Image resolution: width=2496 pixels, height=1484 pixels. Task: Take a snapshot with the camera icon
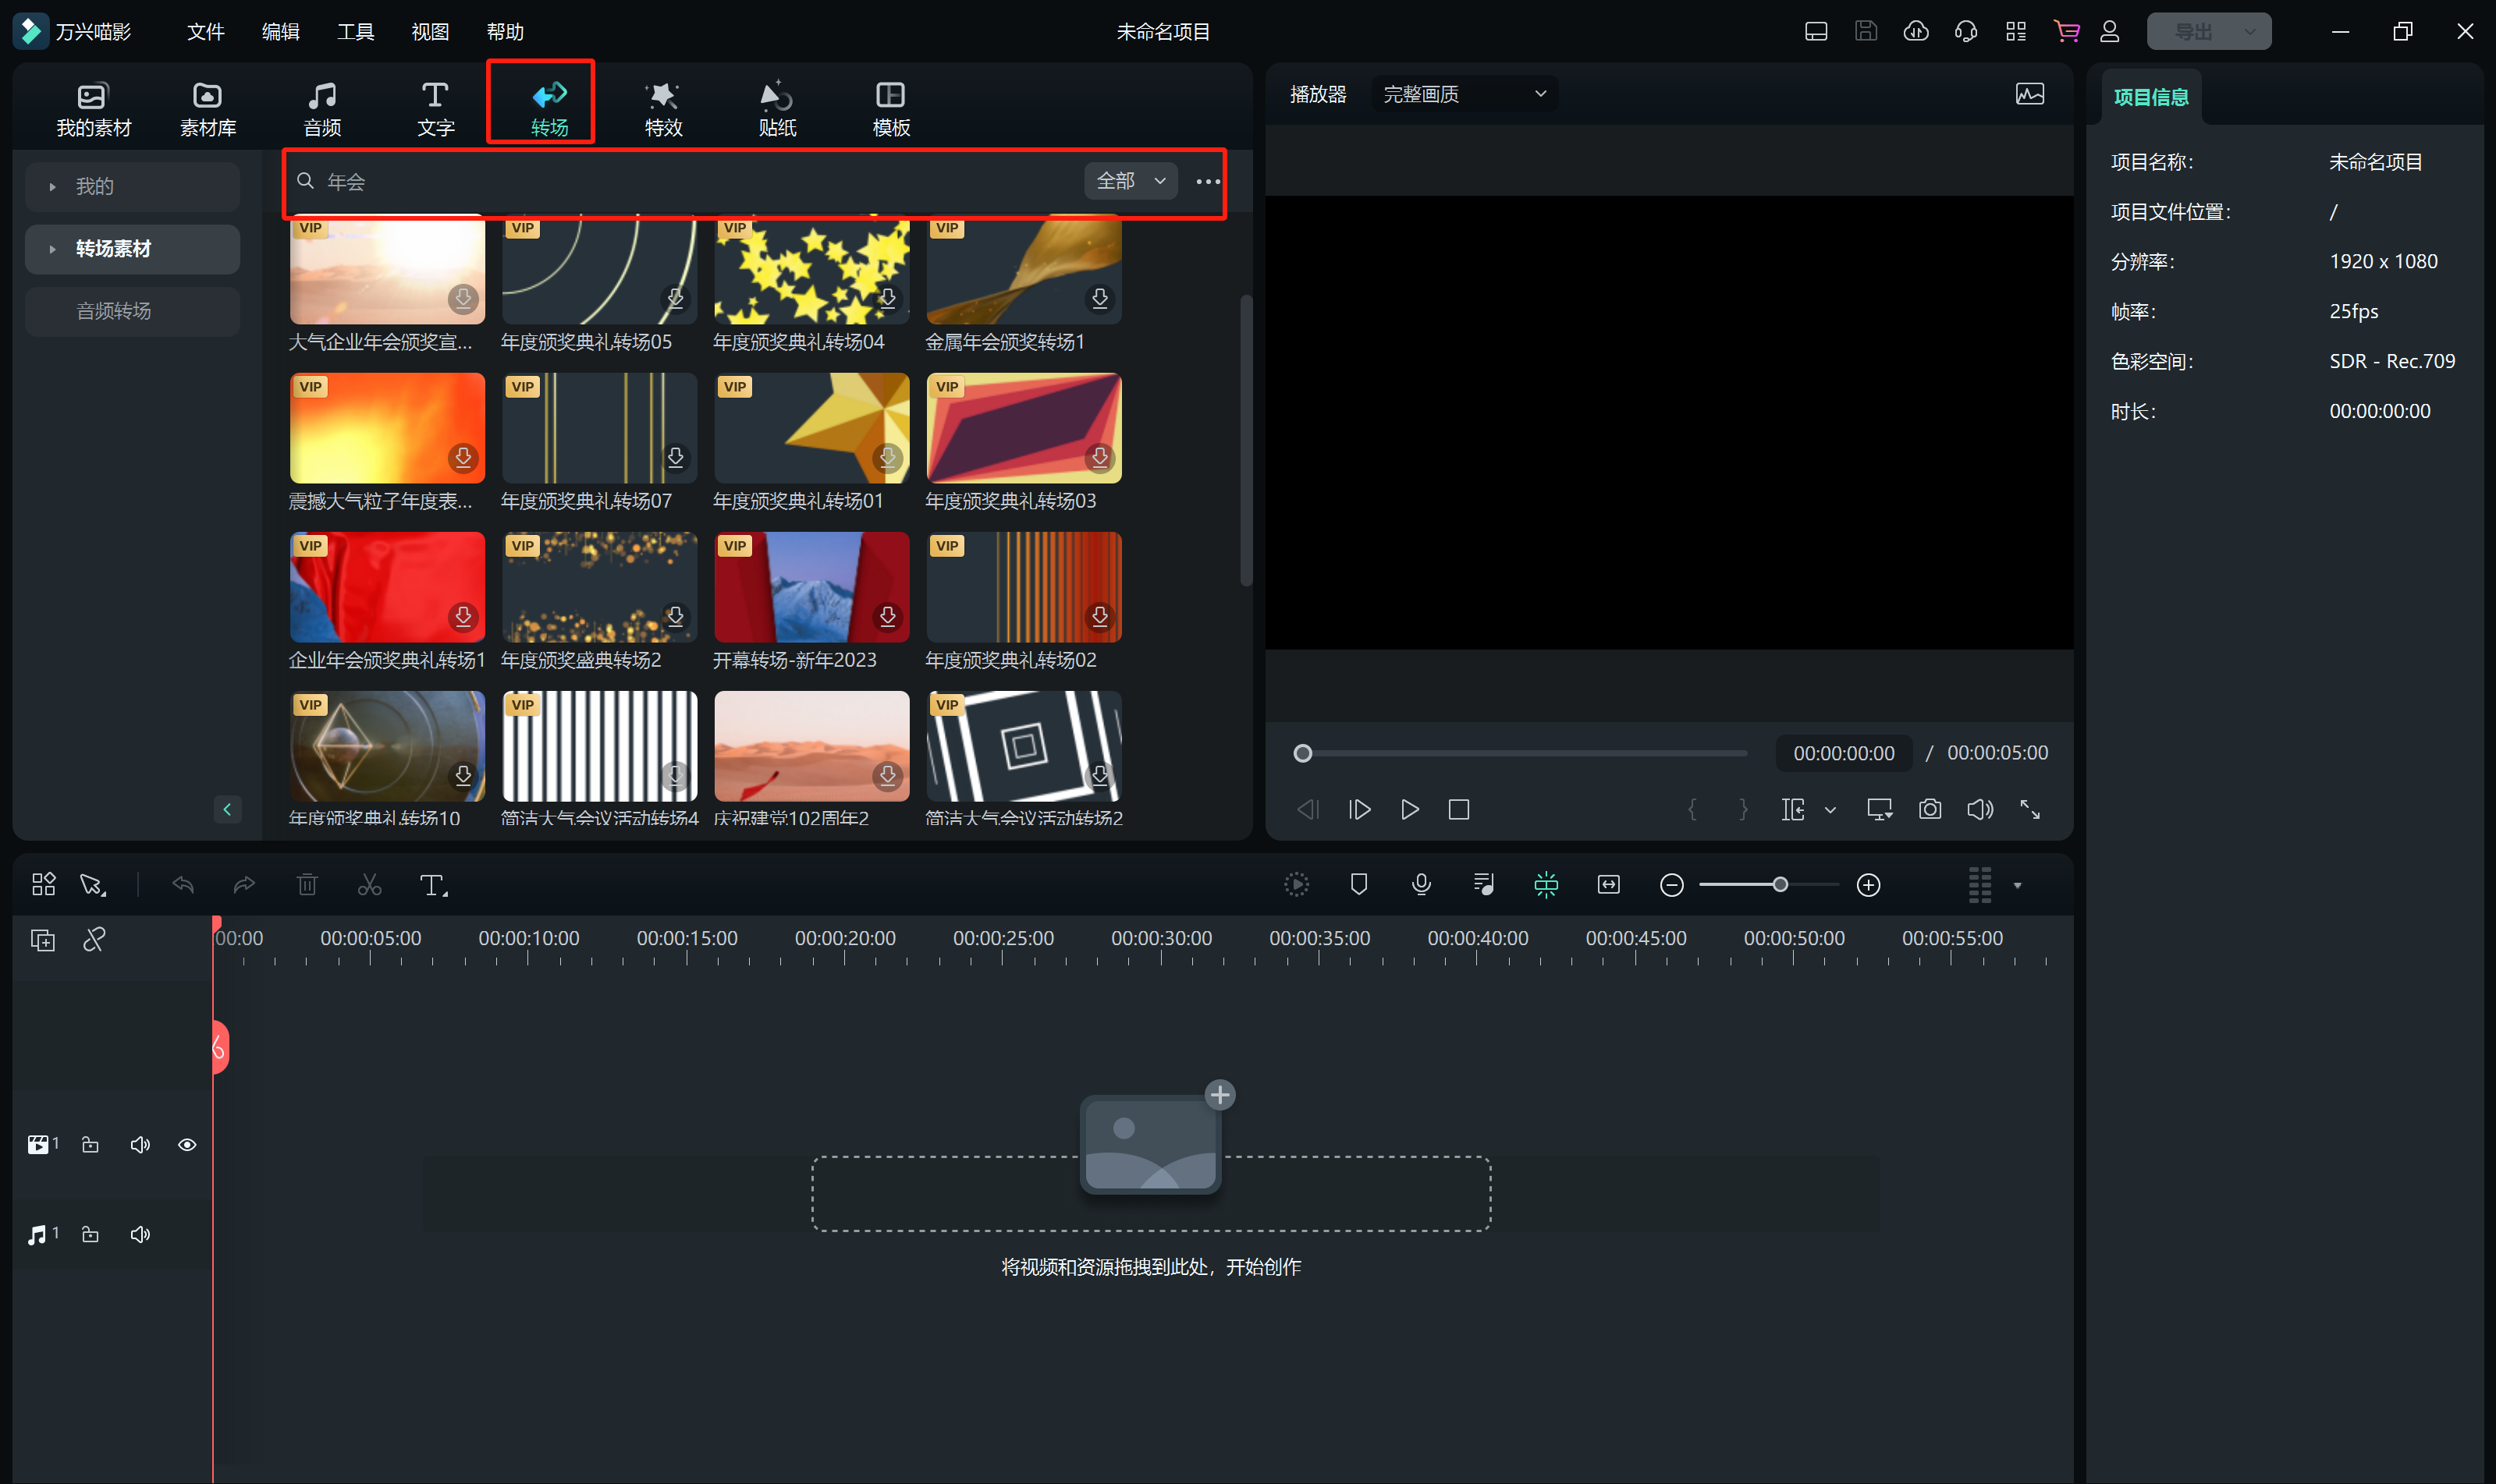(x=1929, y=809)
